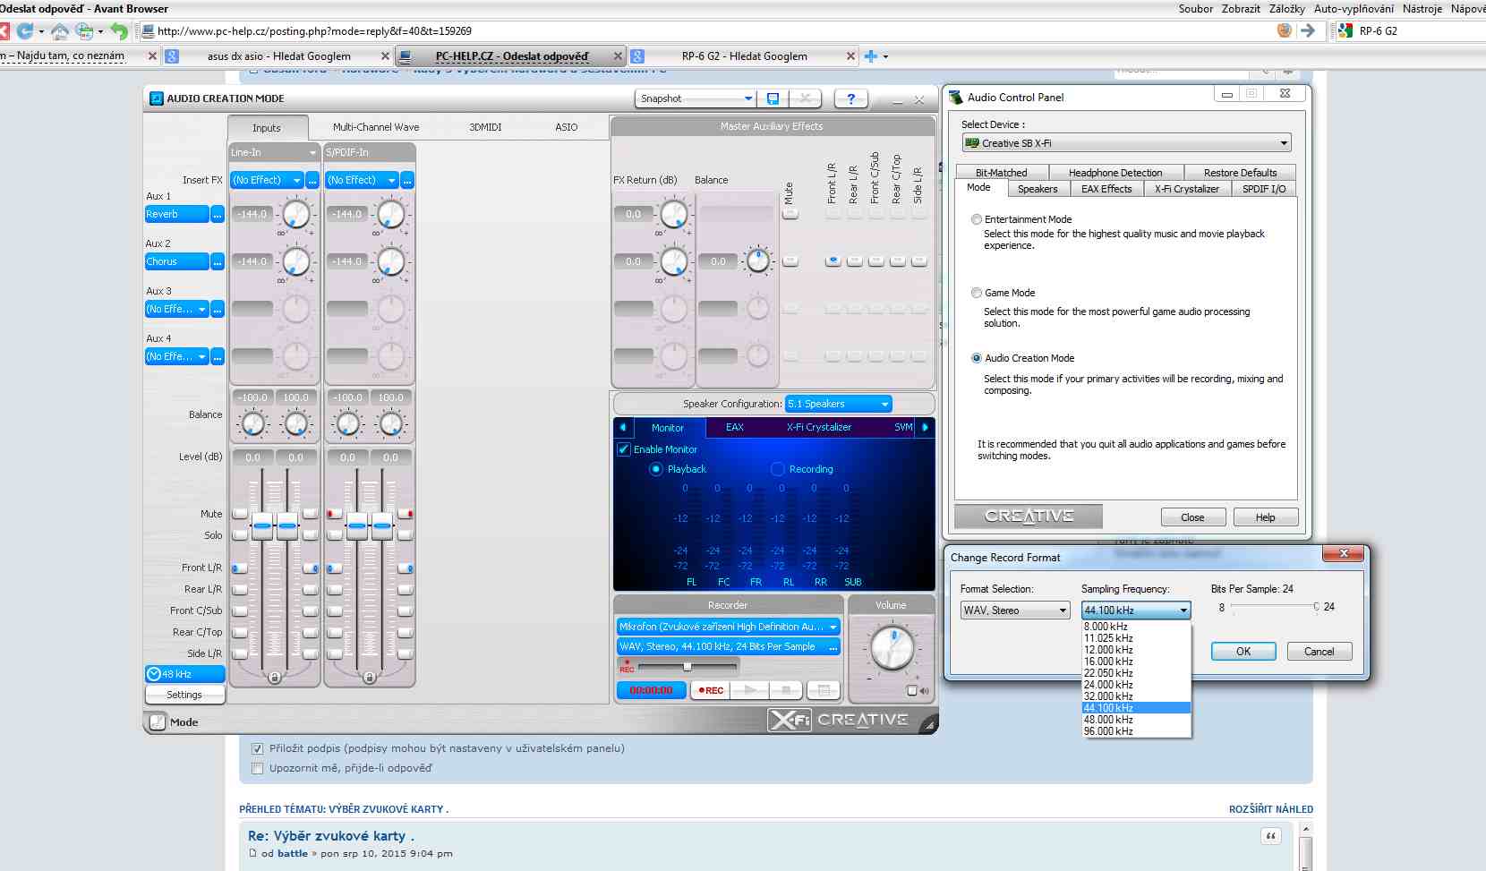The width and height of the screenshot is (1486, 871).
Task: Select 48.000 kHz sampling frequency option
Action: point(1137,720)
